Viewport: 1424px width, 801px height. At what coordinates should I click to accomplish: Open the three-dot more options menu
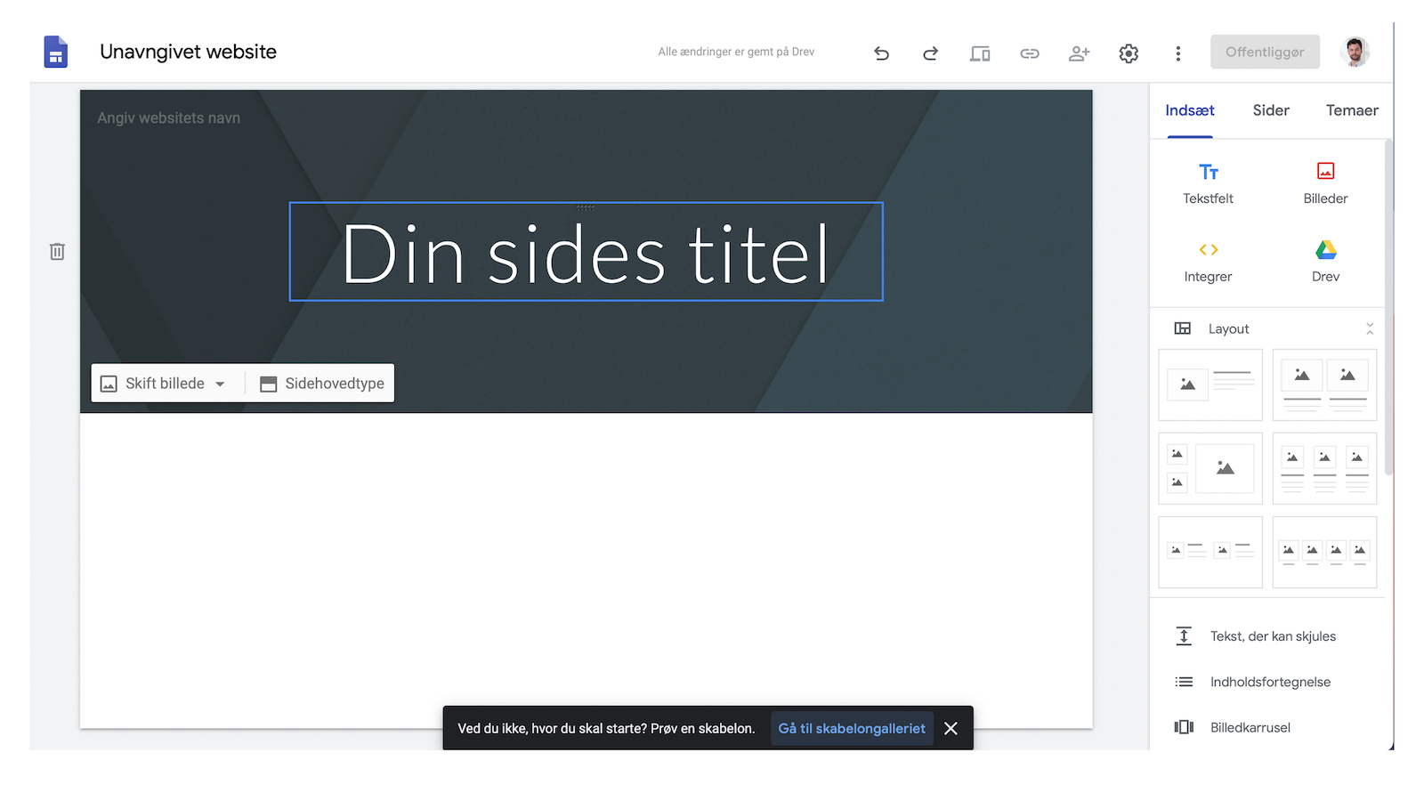pyautogui.click(x=1178, y=53)
